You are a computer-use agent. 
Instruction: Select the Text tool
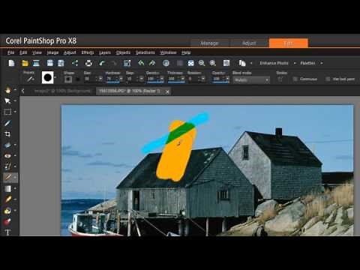tap(7, 232)
